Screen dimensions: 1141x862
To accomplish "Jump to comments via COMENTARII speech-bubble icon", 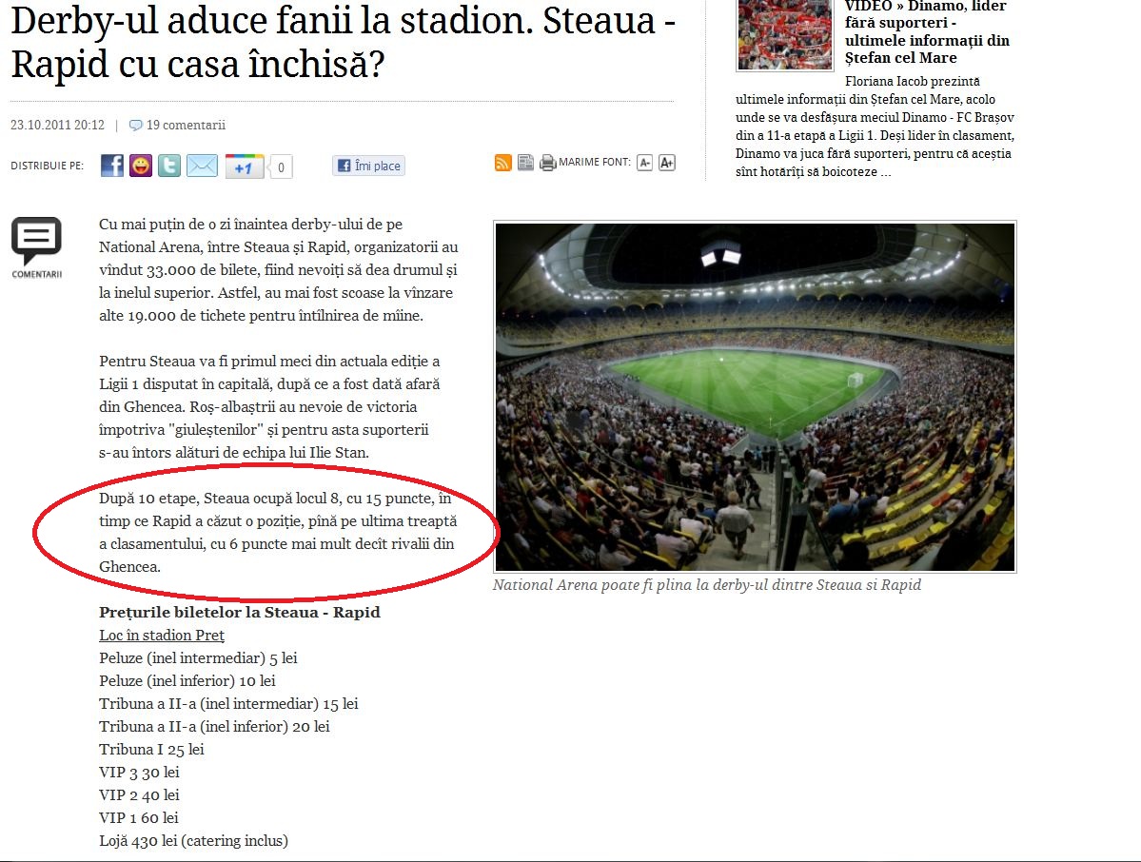I will [x=36, y=247].
